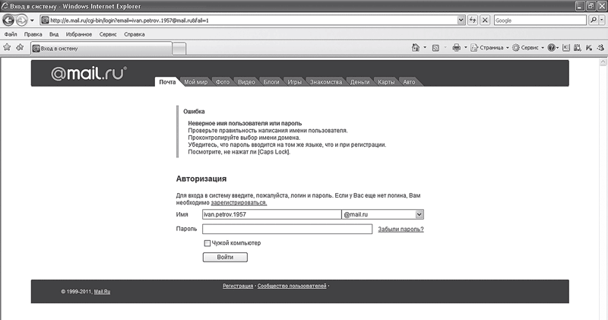Screen dimensions: 608x320
Task: Open the Избранное menu
Action: pyautogui.click(x=79, y=34)
